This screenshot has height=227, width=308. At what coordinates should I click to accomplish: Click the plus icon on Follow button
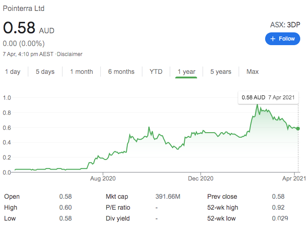[x=273, y=39]
